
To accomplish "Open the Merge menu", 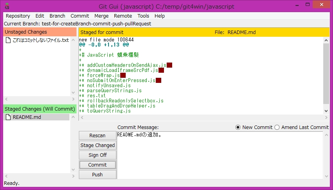I will [x=102, y=16].
